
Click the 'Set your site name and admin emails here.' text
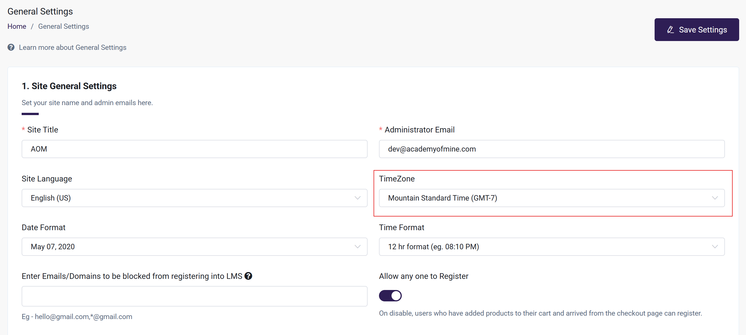pos(87,103)
